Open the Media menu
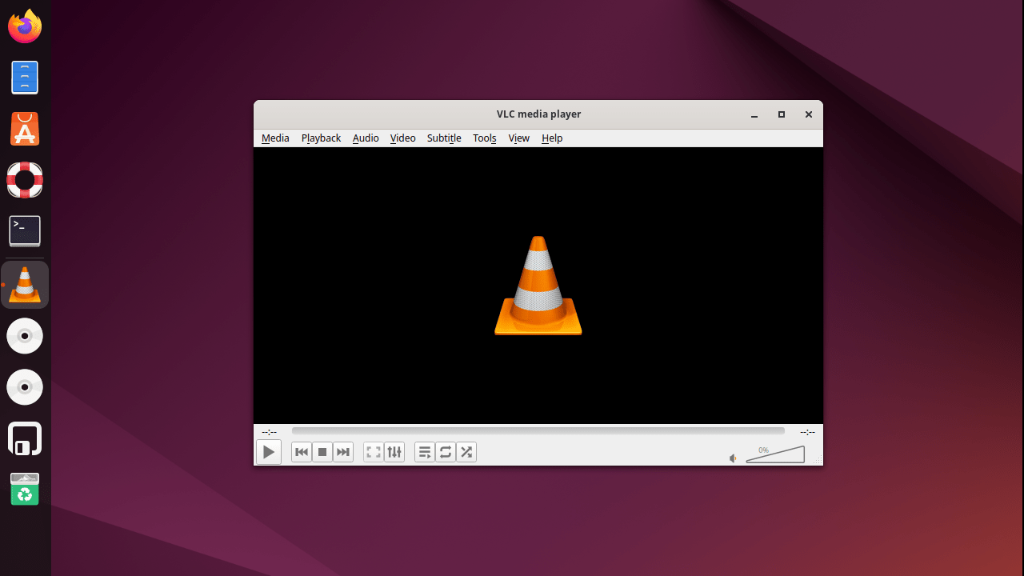The width and height of the screenshot is (1024, 576). click(275, 138)
